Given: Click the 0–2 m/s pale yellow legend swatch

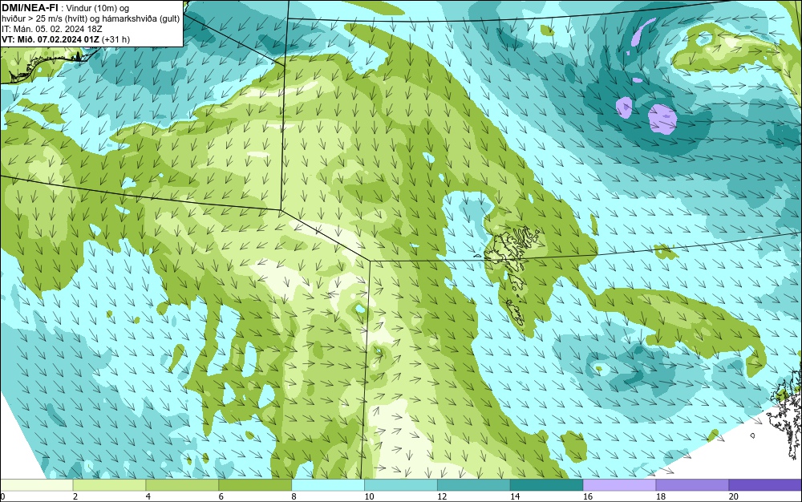Looking at the screenshot, I should [37, 485].
